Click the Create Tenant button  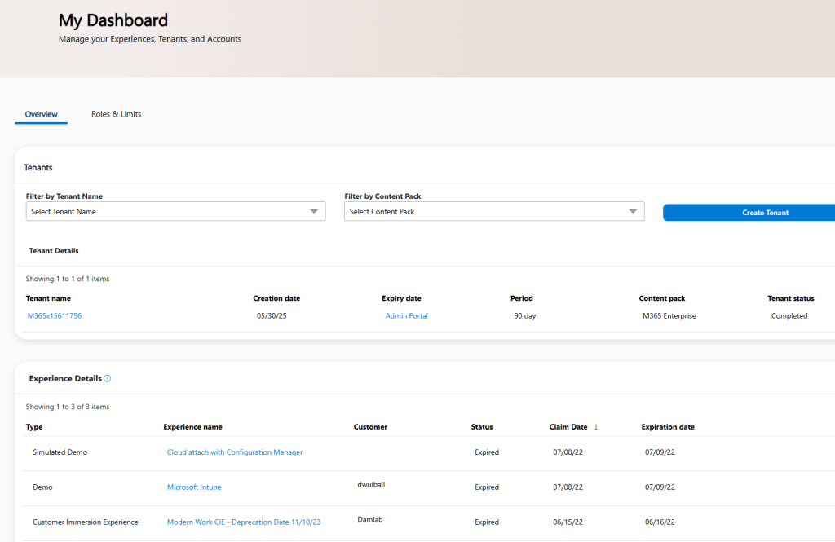pos(765,212)
